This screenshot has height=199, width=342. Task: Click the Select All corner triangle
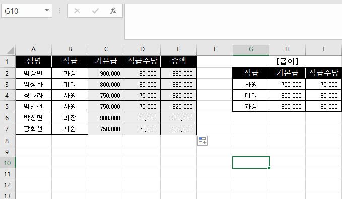[10, 50]
